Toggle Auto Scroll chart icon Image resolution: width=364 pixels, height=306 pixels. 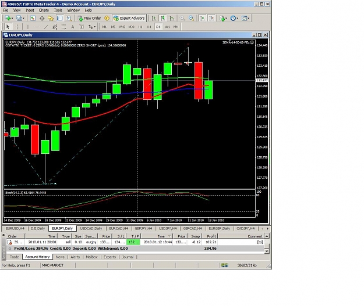(x=203, y=18)
